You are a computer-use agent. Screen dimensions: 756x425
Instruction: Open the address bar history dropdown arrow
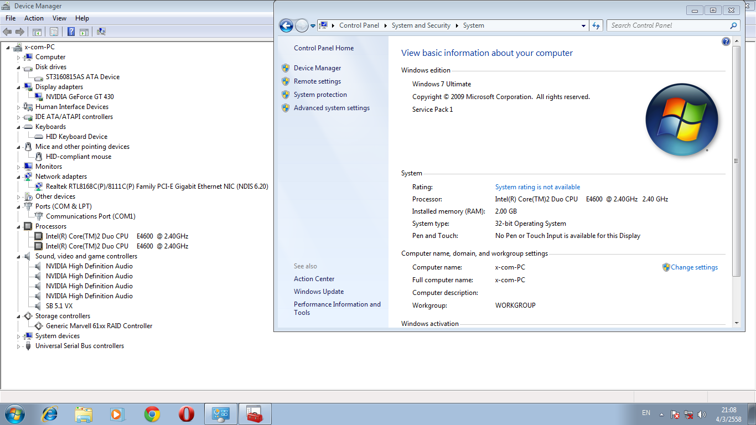pyautogui.click(x=583, y=25)
